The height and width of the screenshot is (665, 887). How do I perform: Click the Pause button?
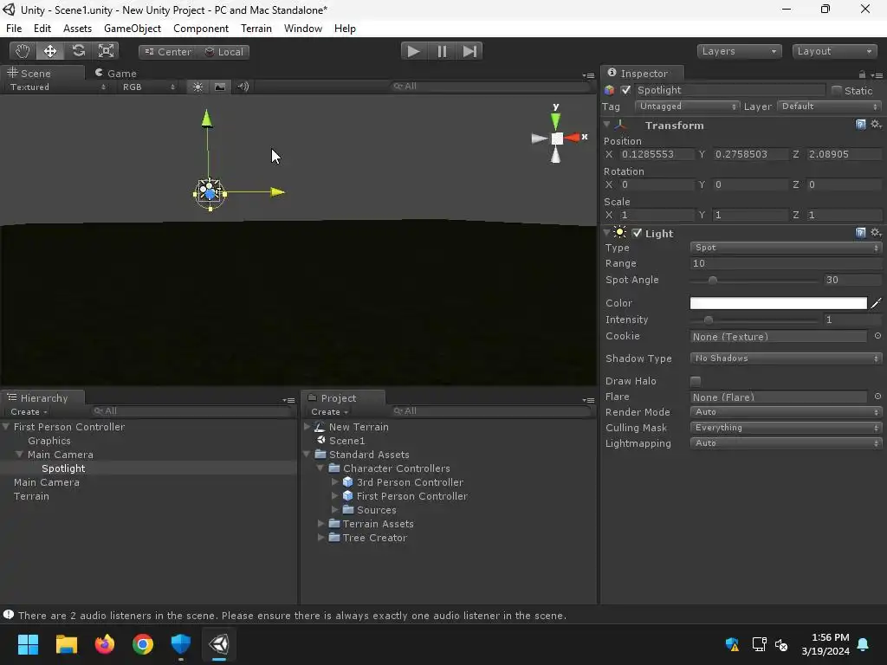tap(442, 51)
